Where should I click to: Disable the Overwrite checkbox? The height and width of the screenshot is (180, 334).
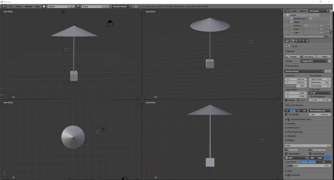(x=286, y=150)
